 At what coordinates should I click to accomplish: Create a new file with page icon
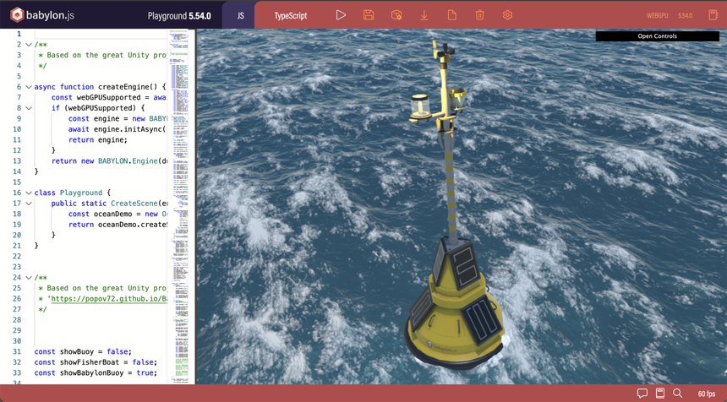[x=452, y=15]
